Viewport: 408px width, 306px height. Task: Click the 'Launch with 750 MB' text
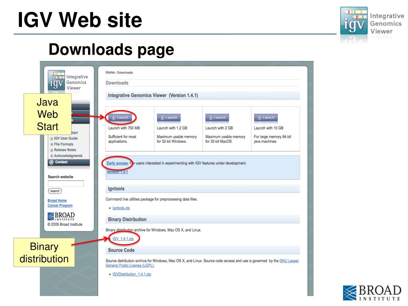(124, 128)
